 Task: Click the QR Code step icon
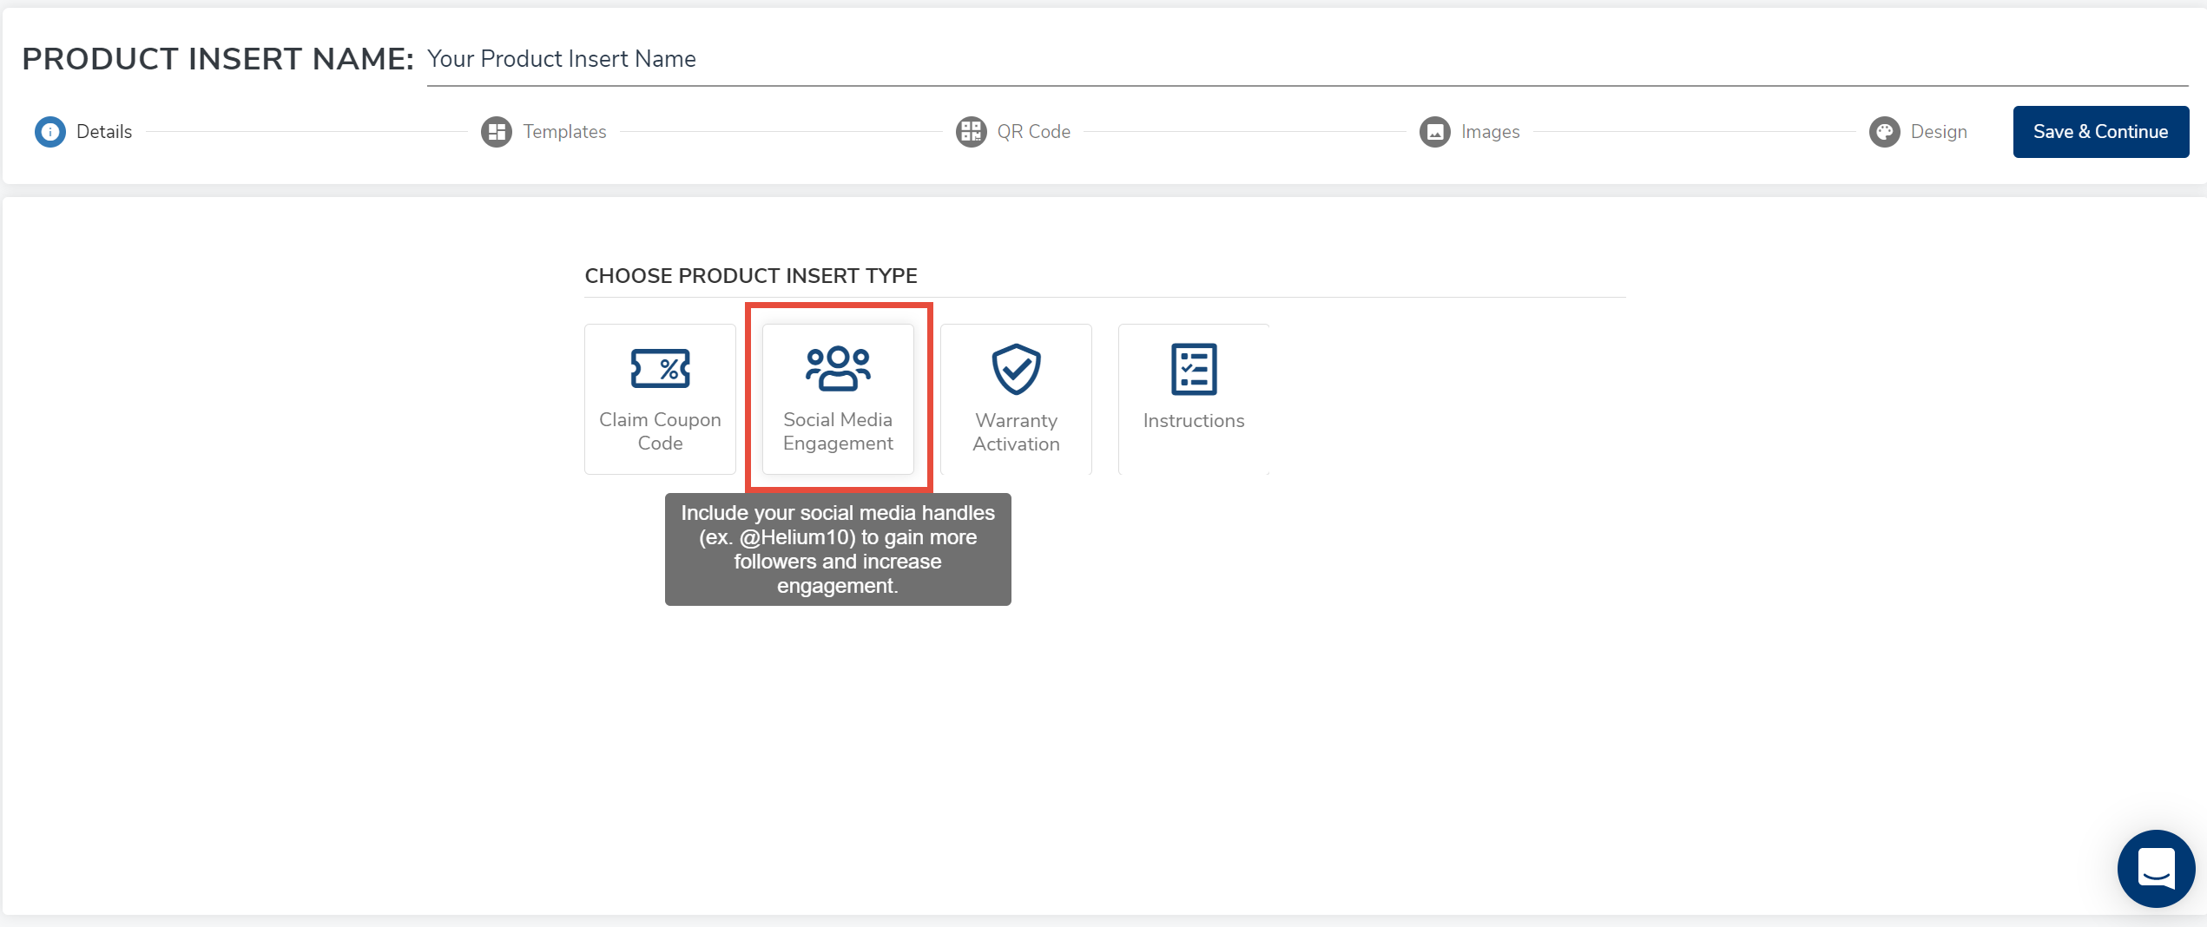pyautogui.click(x=971, y=132)
